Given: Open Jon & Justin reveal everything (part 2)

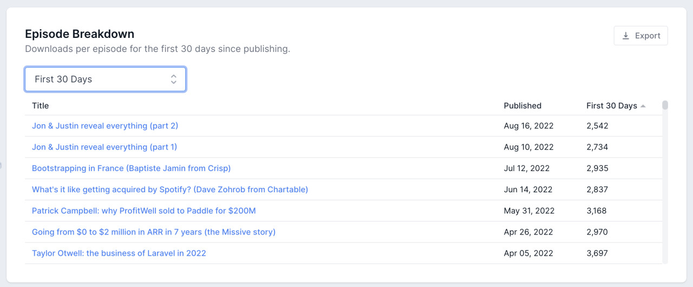Looking at the screenshot, I should click(x=105, y=126).
